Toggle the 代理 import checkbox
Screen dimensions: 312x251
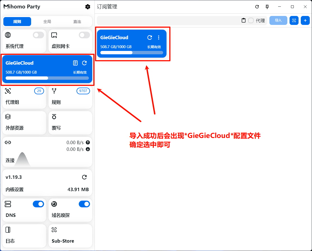pyautogui.click(x=251, y=20)
